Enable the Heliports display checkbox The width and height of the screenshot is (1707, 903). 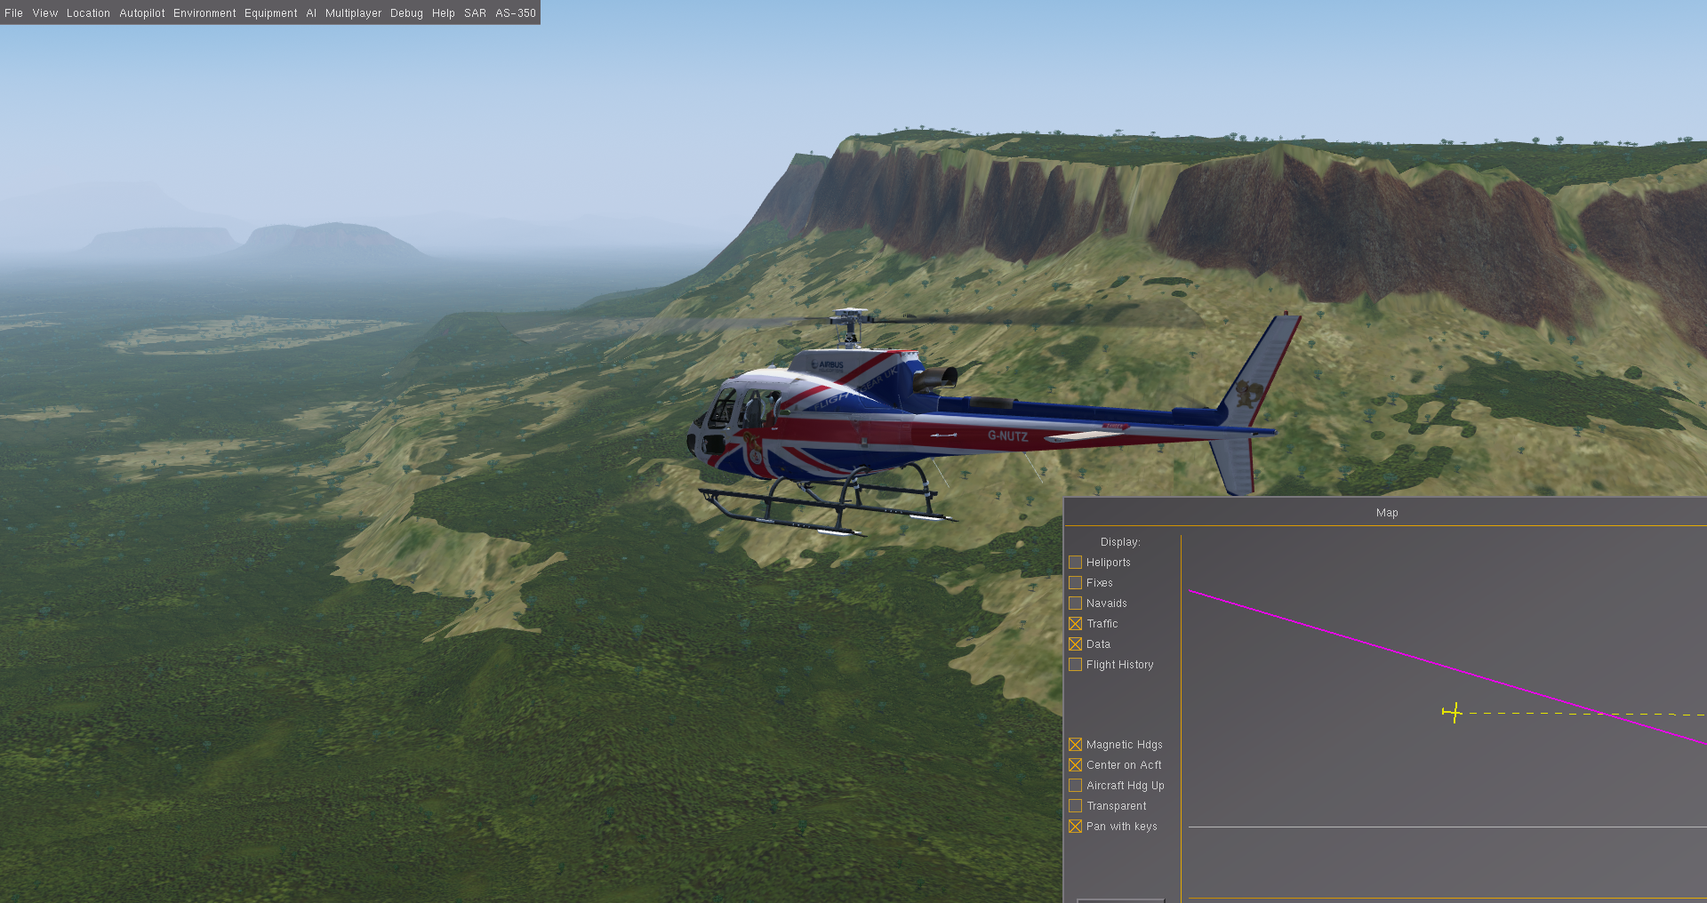coord(1076,563)
